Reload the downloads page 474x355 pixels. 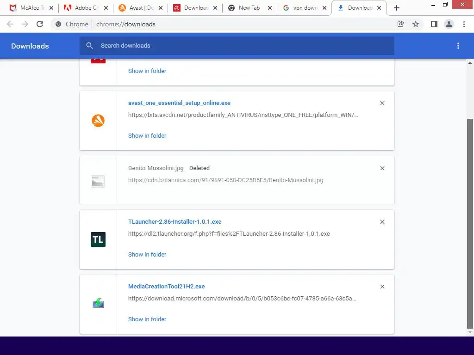pyautogui.click(x=40, y=24)
